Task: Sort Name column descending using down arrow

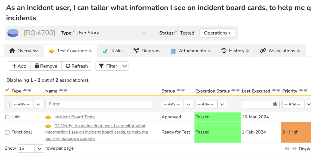Action: pyautogui.click(x=65, y=90)
